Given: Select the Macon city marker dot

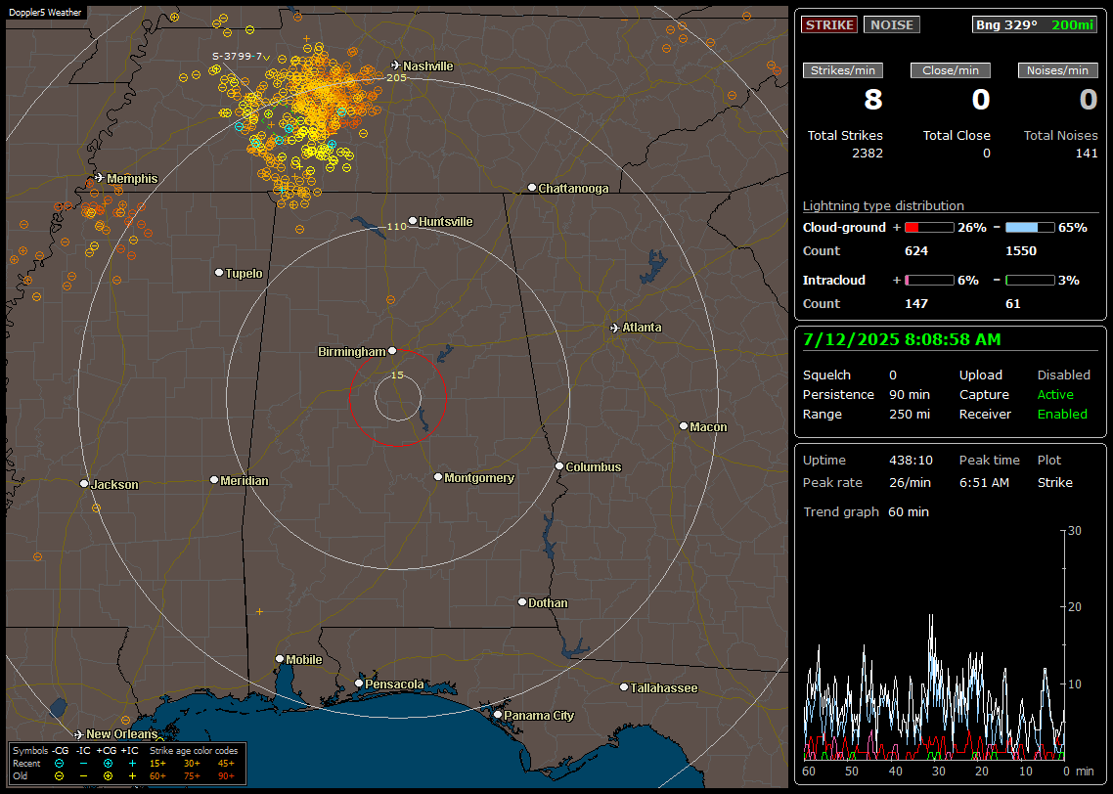Looking at the screenshot, I should click(684, 425).
